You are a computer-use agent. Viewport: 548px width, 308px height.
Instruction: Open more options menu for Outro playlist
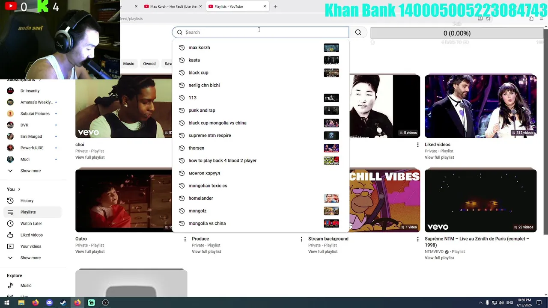(x=185, y=239)
